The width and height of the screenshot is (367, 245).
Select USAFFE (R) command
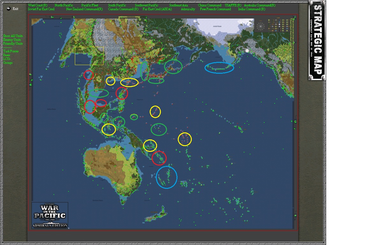click(233, 5)
